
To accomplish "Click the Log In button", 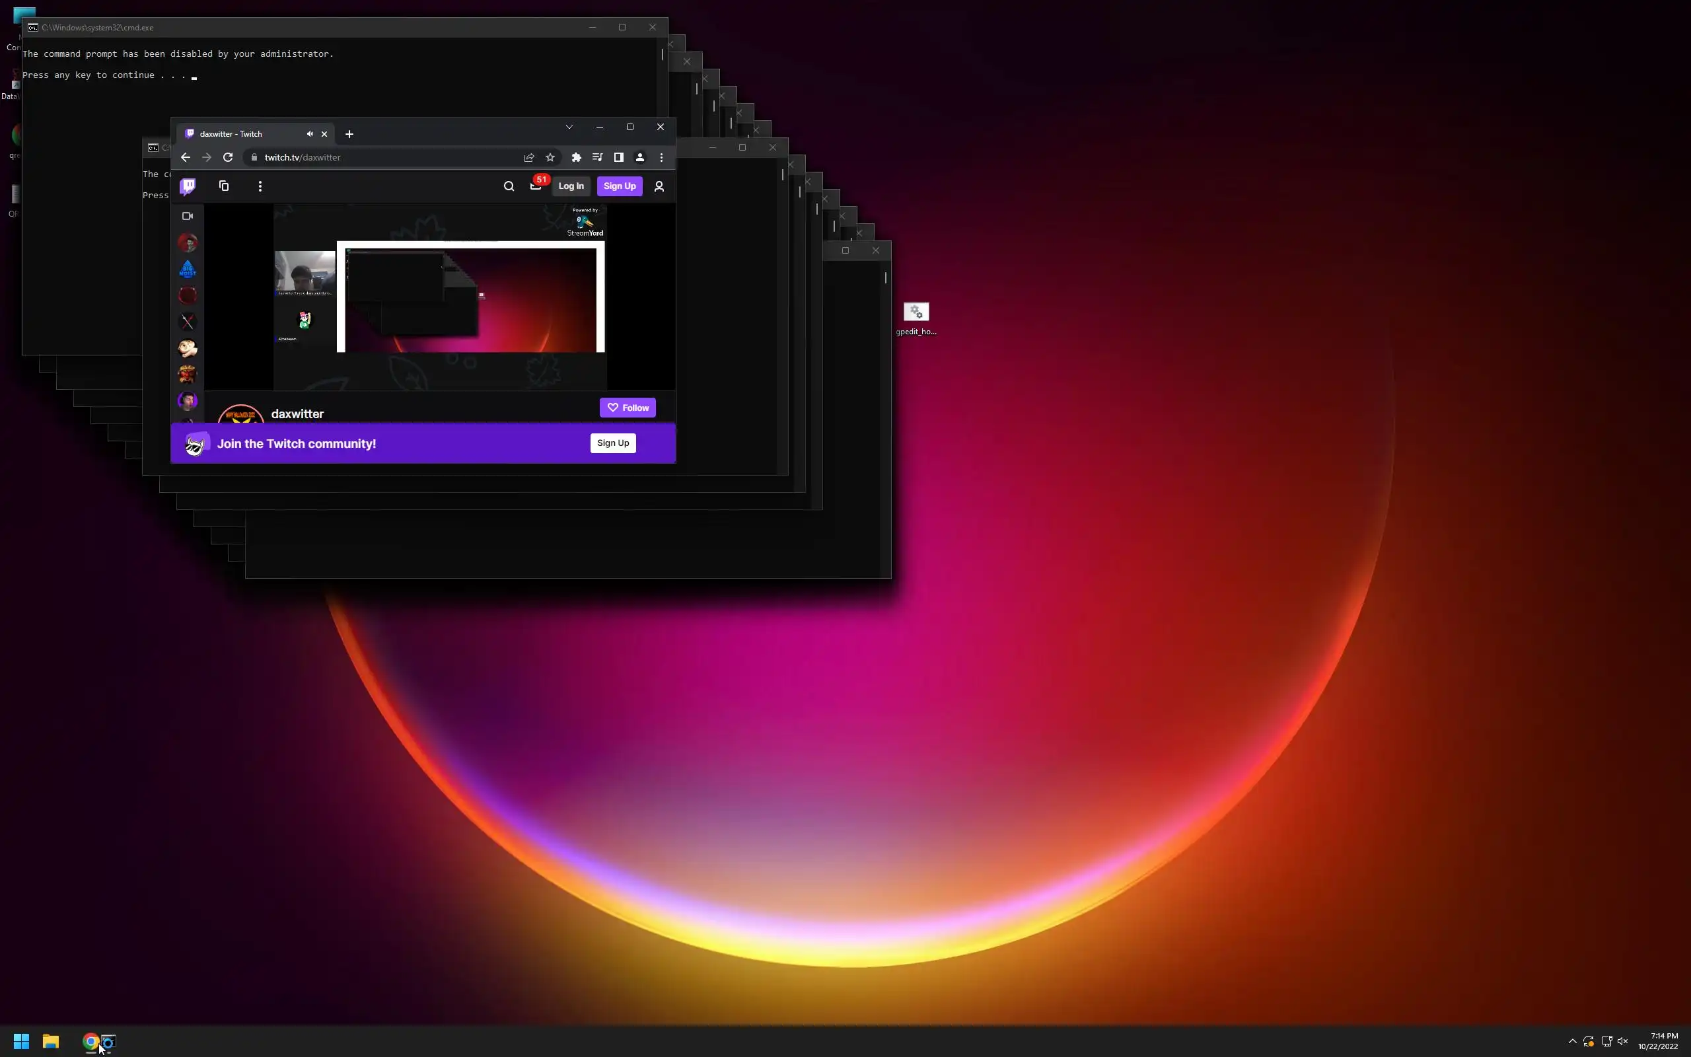I will [571, 186].
